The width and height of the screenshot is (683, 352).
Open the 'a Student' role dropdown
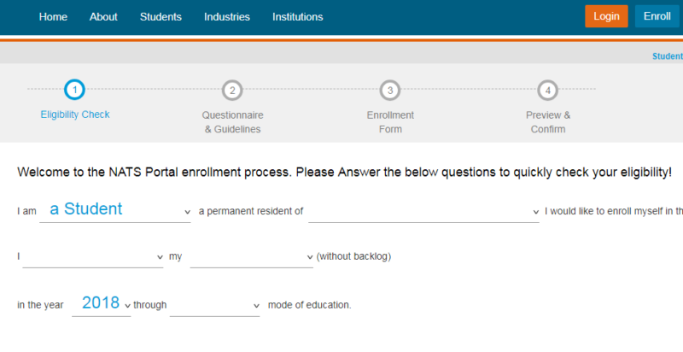tap(115, 210)
